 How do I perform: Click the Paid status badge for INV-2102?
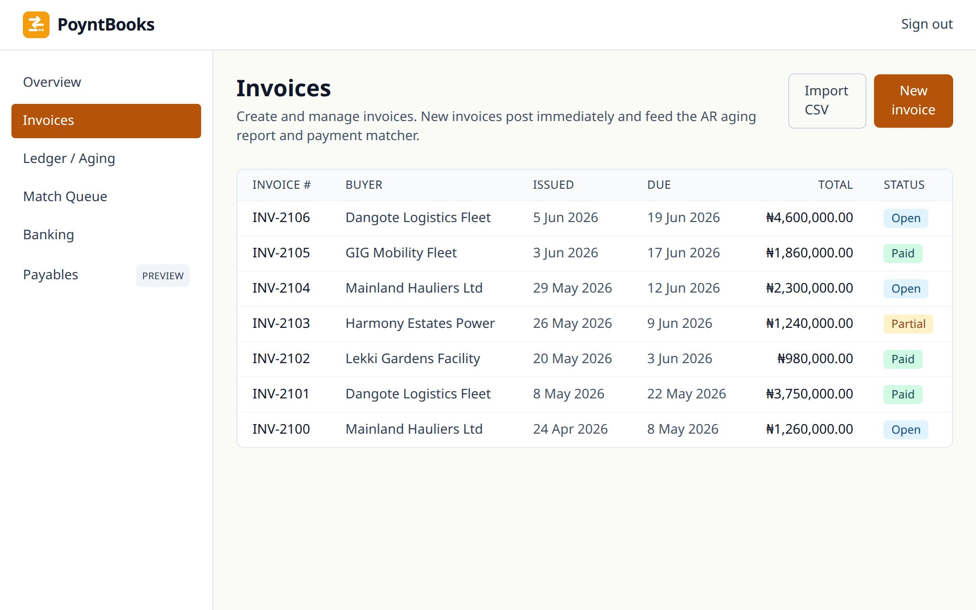pos(903,359)
